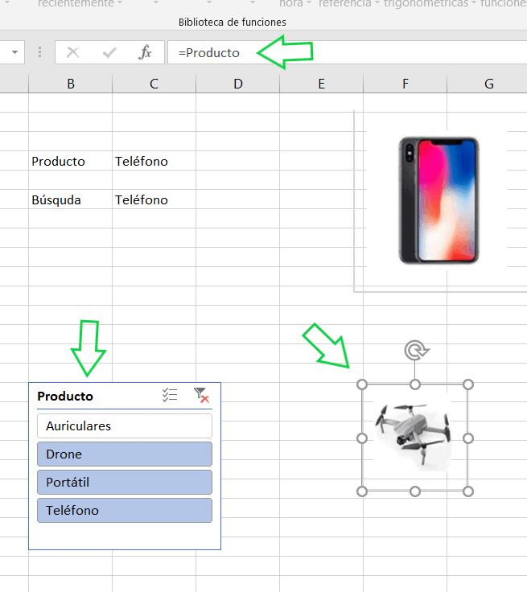Select column C header
Viewport: 527px width, 592px height.
pyautogui.click(x=154, y=84)
